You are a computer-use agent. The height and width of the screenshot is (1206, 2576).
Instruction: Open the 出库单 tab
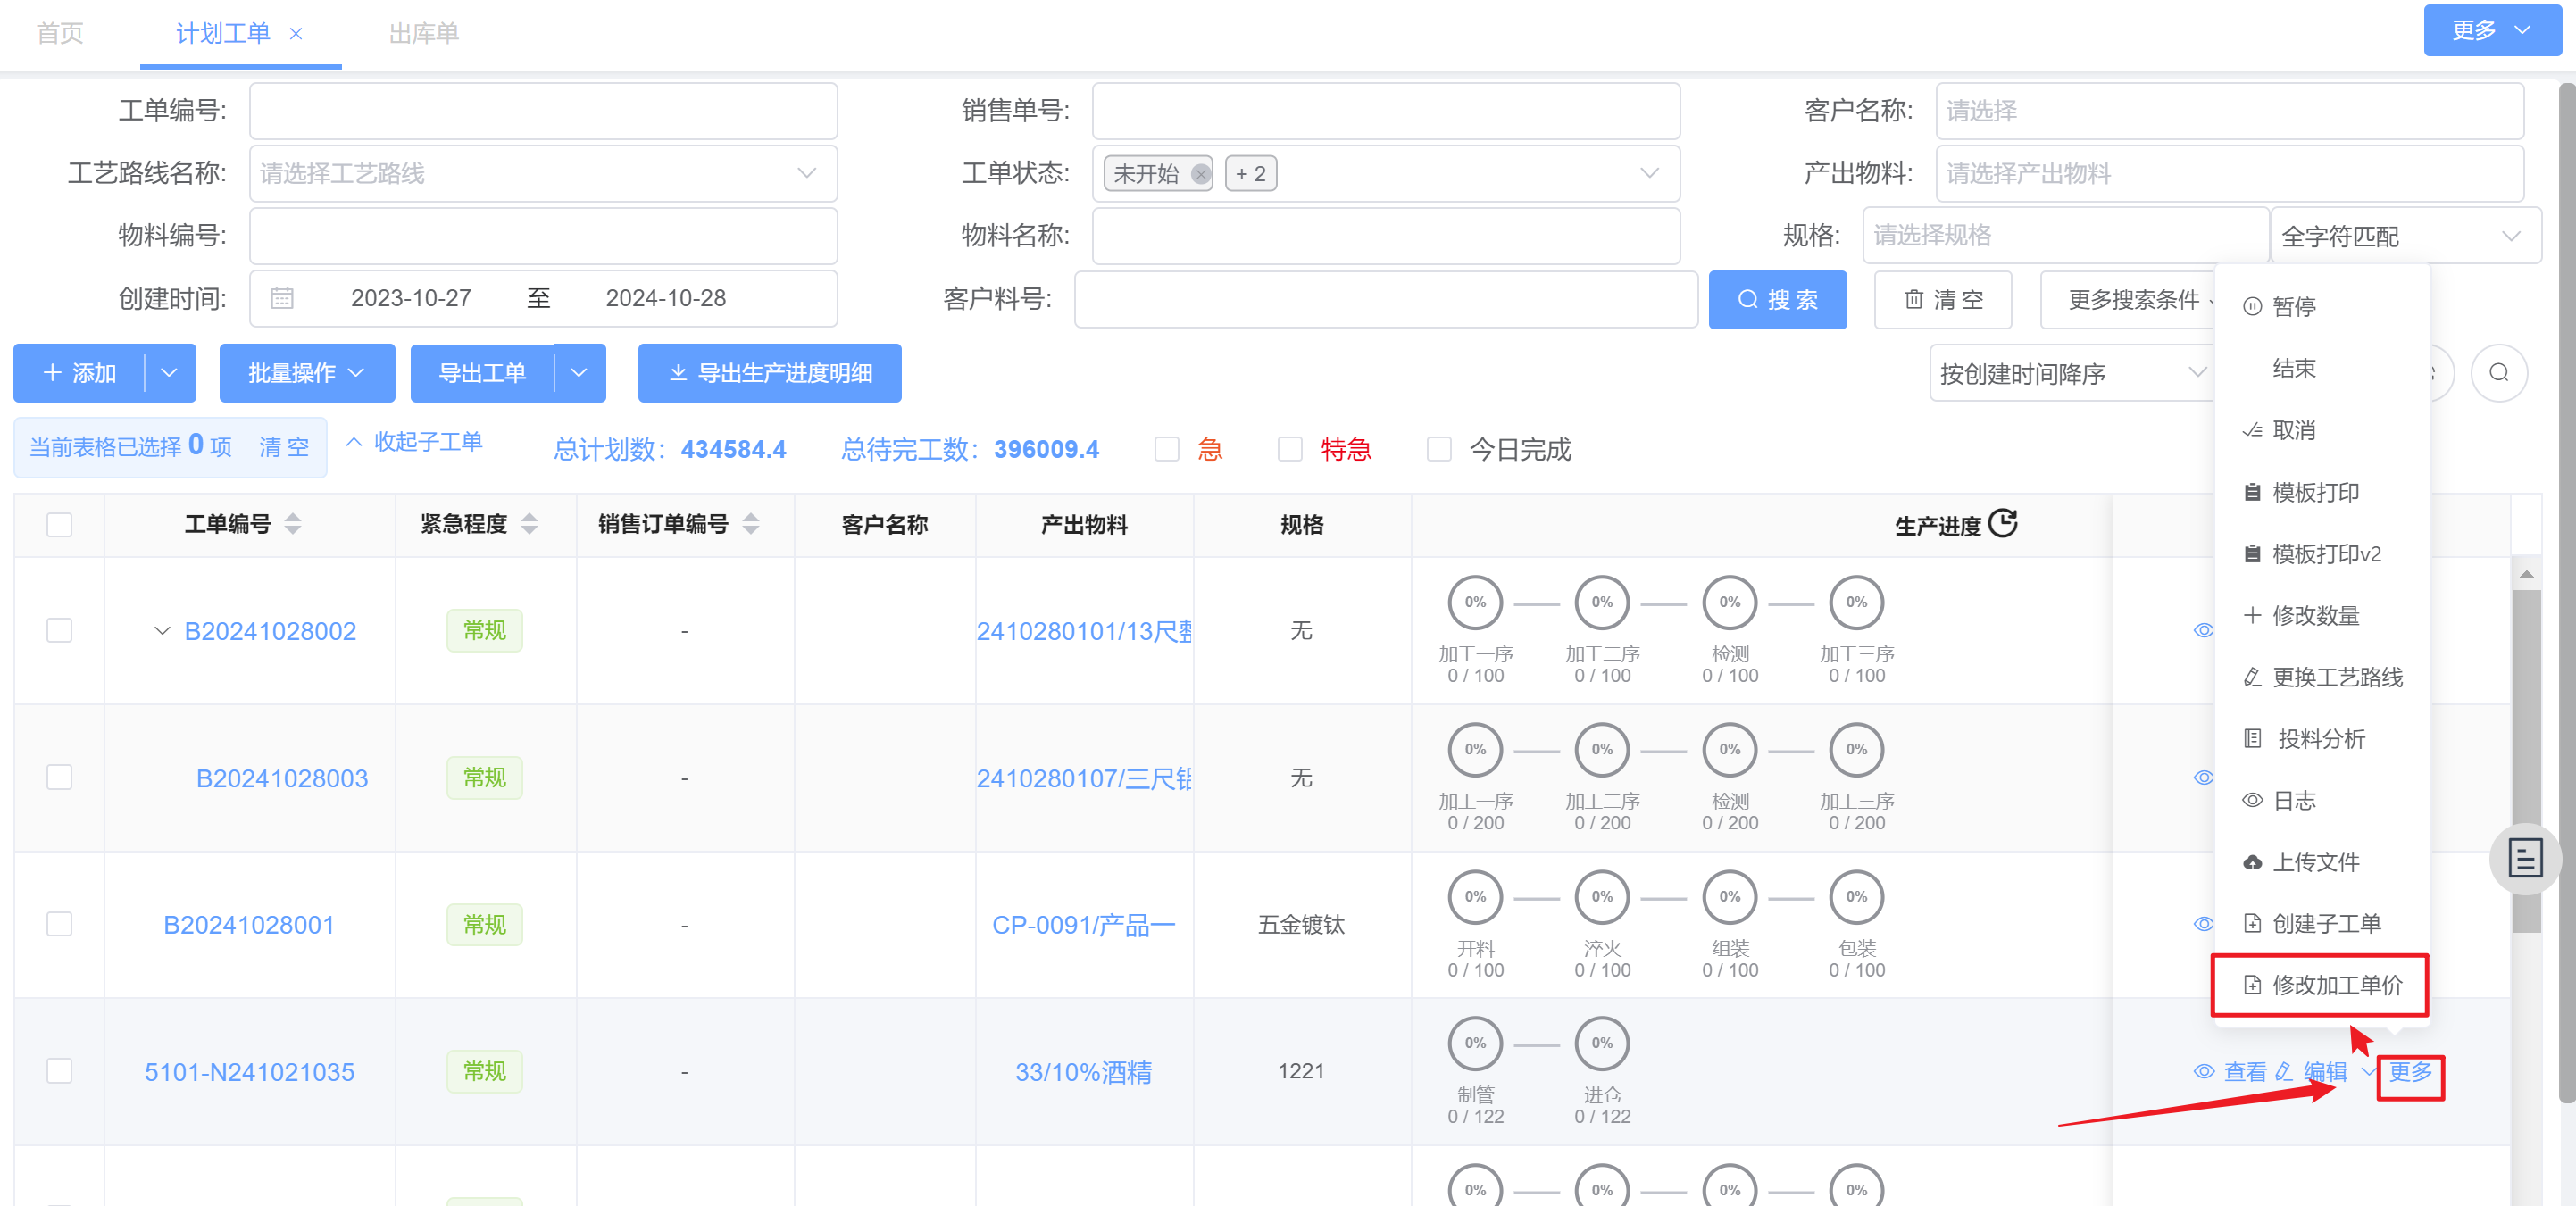click(x=424, y=34)
